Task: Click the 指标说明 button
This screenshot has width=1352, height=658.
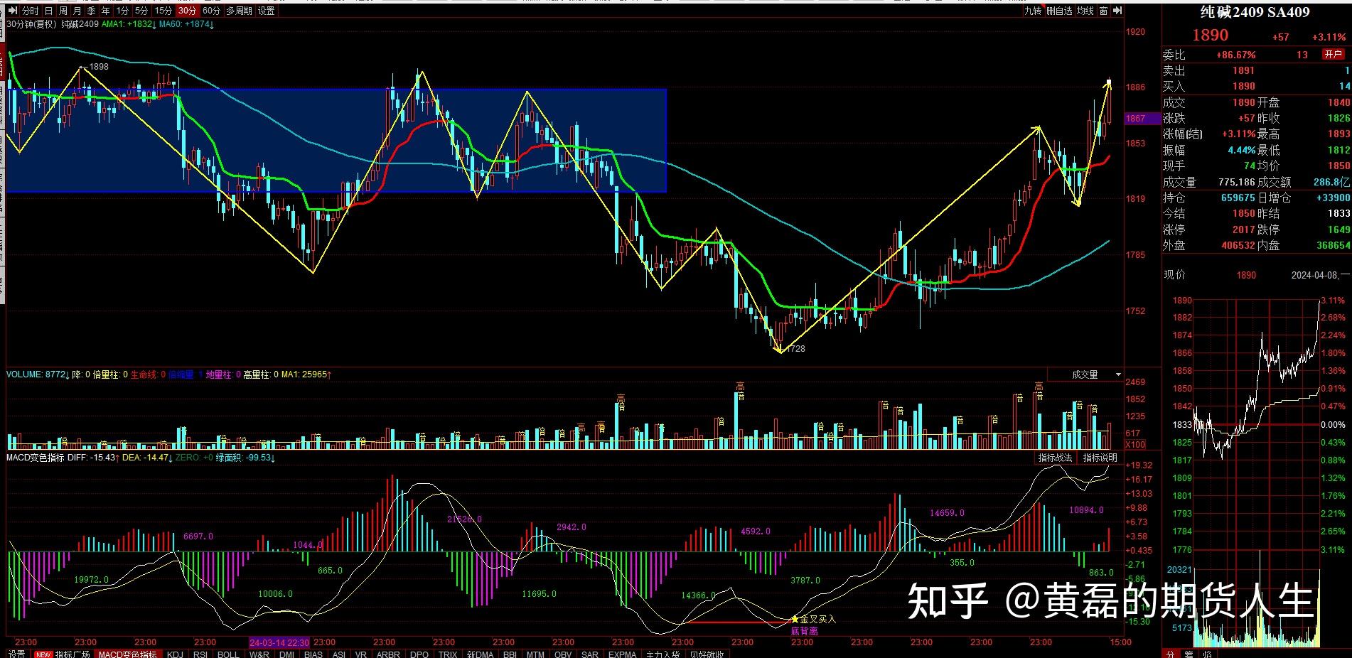Action: pyautogui.click(x=1100, y=458)
